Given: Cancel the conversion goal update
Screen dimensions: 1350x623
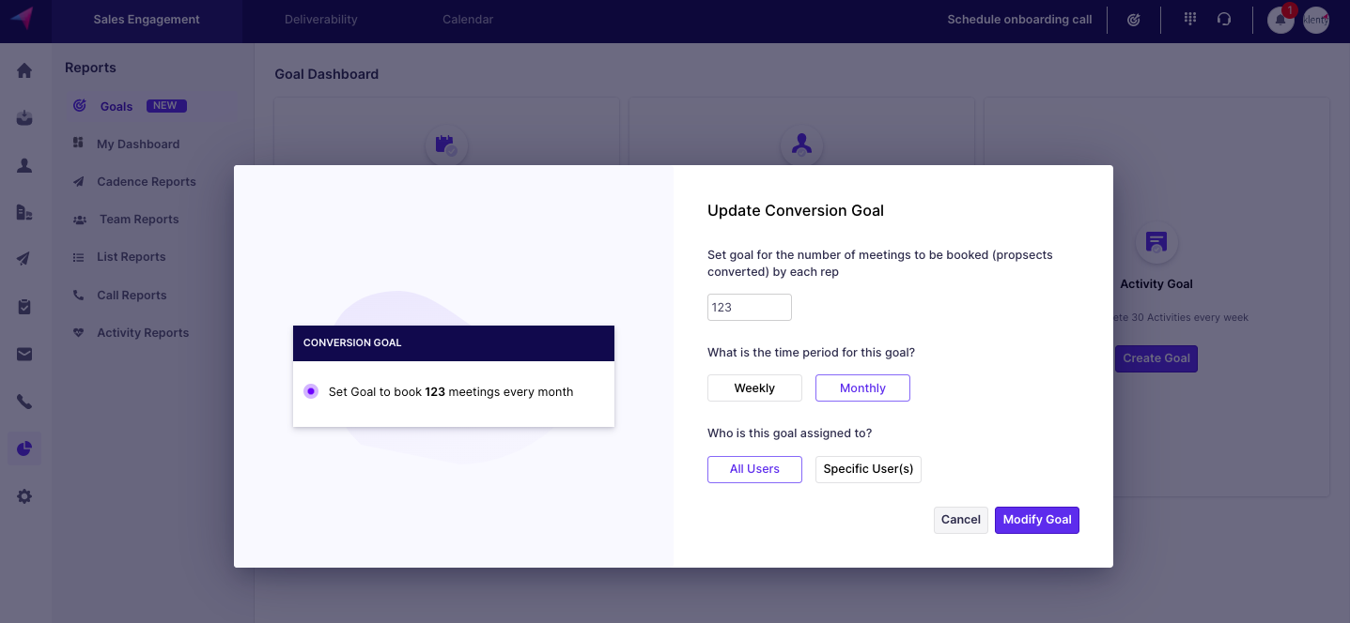Looking at the screenshot, I should (960, 520).
